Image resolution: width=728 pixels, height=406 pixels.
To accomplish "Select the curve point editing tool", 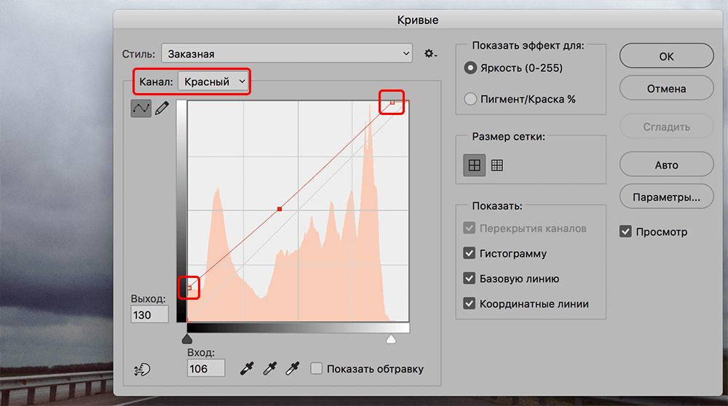I will 141,108.
